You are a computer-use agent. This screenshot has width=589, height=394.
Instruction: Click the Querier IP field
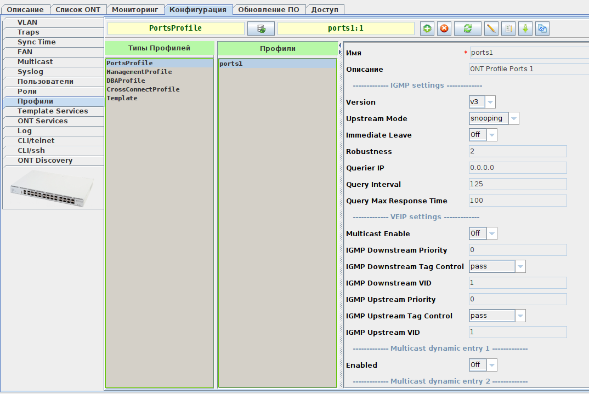point(518,168)
